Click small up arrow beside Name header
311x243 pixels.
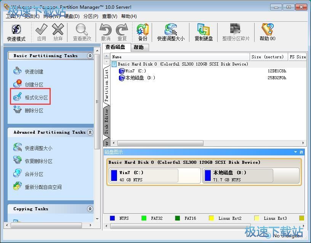106,56
